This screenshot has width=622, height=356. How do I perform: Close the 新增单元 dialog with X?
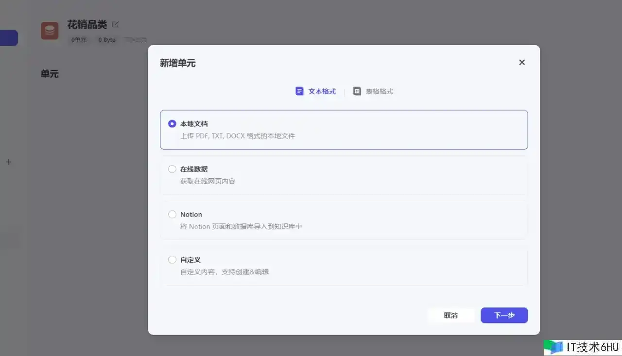522,62
